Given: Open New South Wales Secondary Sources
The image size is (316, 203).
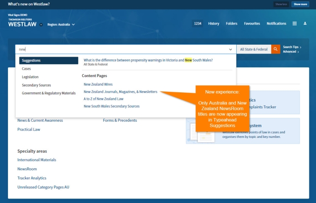Looking at the screenshot, I should [x=112, y=106].
